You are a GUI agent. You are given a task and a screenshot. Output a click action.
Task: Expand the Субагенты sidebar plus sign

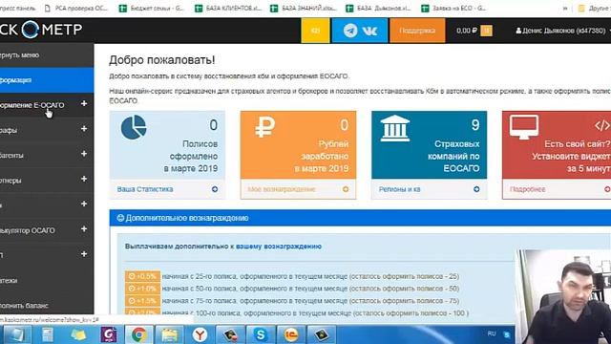(x=84, y=154)
